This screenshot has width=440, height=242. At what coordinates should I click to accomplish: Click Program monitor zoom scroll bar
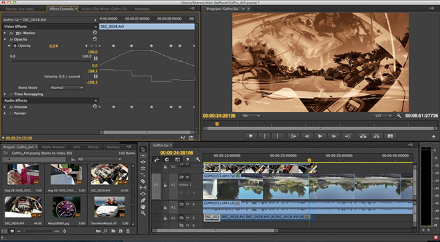(x=320, y=129)
